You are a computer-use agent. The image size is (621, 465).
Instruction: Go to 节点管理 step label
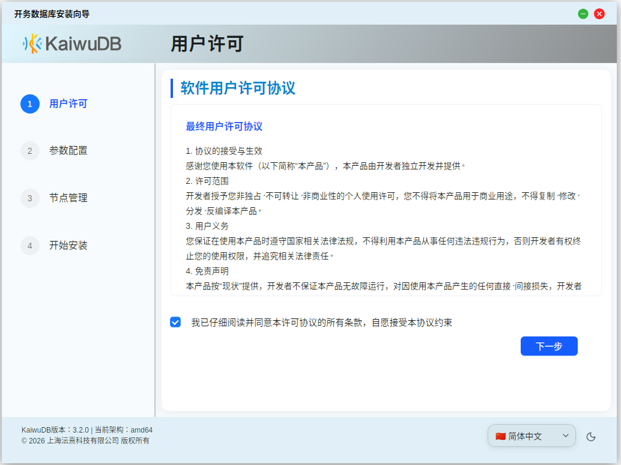(68, 198)
